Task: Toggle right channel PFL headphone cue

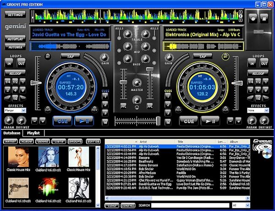Action: tap(150, 106)
